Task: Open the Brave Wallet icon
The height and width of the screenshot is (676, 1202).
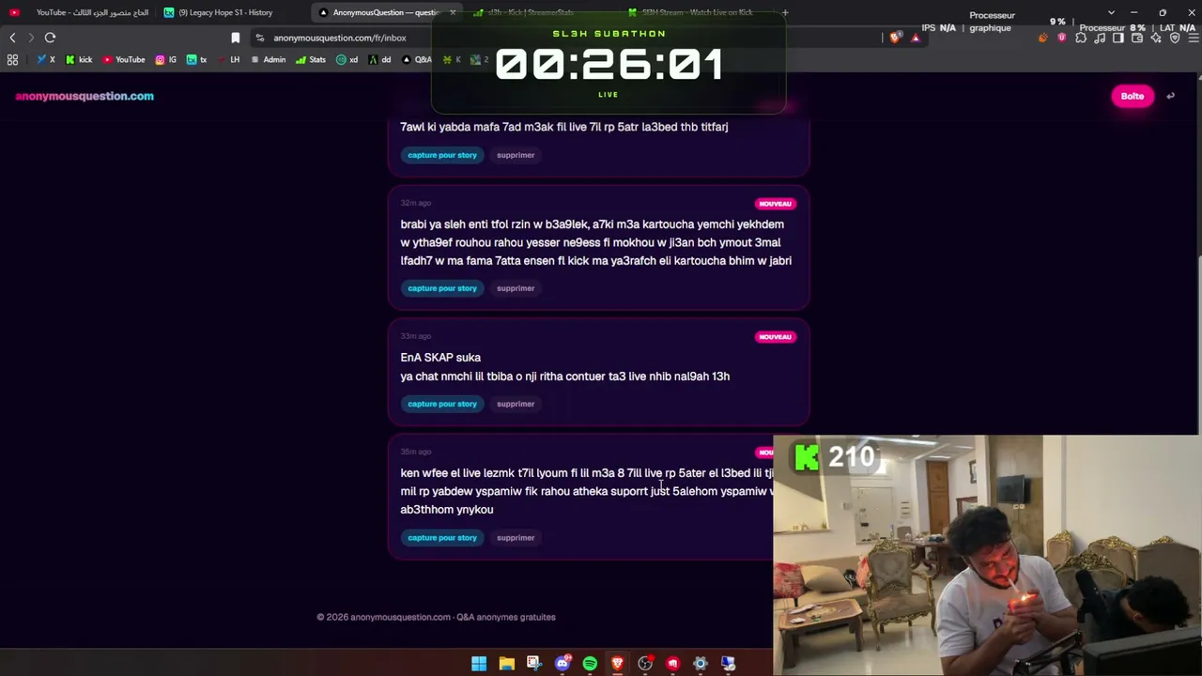Action: click(1137, 38)
